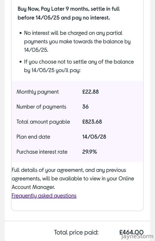Select the Purchase interest rate label
Viewport: 155px width, 241px height.
click(42, 152)
